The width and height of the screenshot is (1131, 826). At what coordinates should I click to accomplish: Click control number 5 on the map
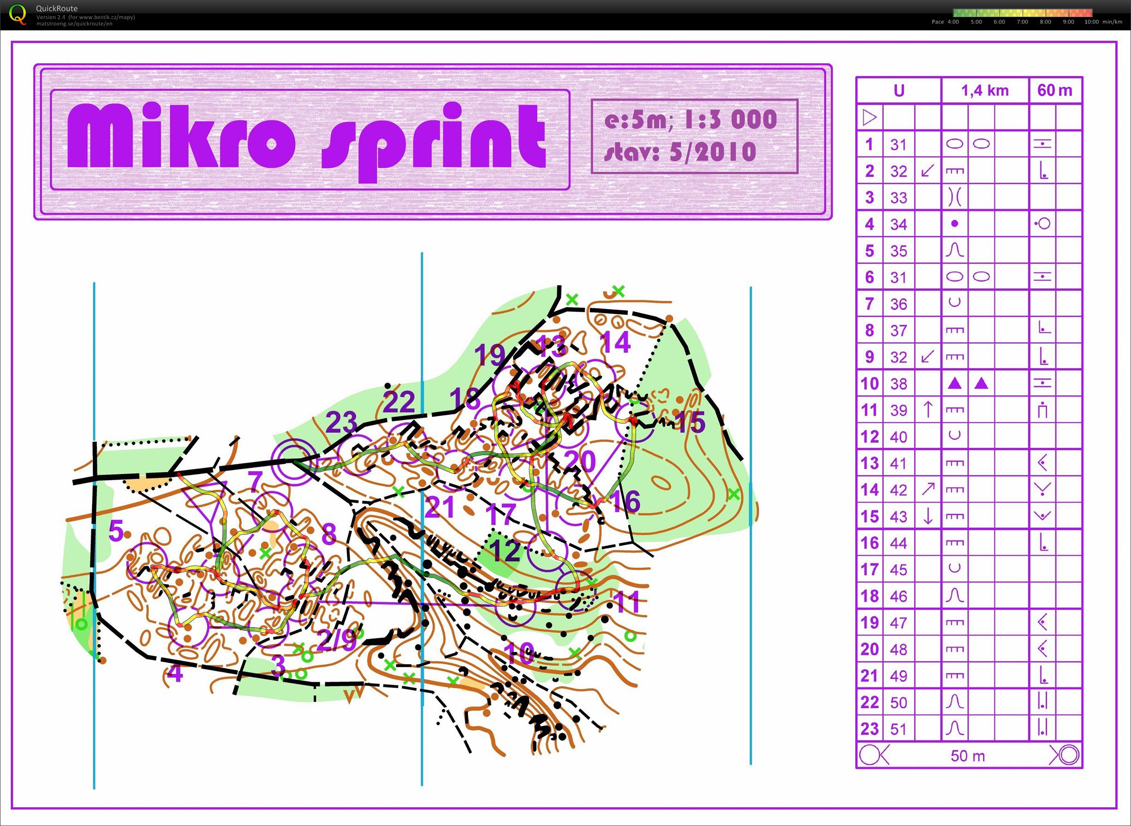116,531
